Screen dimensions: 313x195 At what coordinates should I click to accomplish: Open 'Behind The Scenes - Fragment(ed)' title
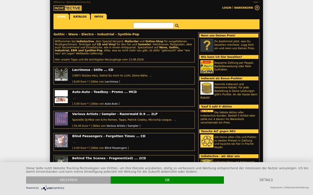point(109,158)
